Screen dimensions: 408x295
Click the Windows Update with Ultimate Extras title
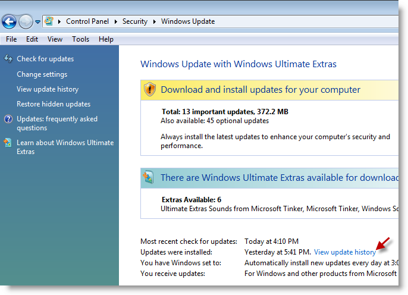pos(238,64)
